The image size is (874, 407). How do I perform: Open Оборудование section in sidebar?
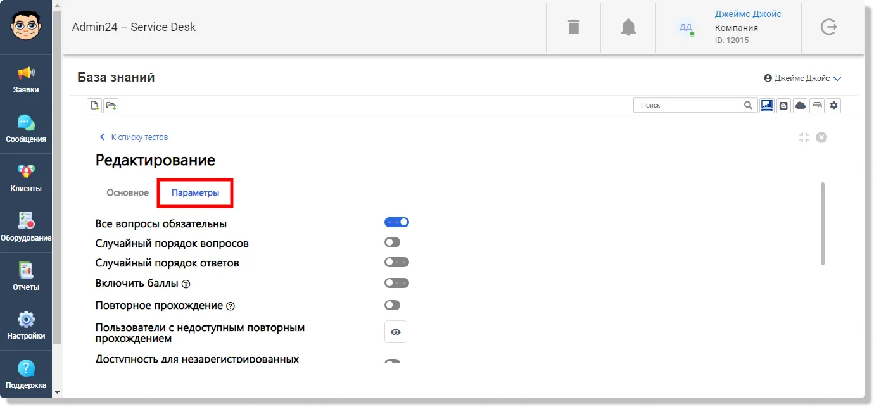tap(26, 228)
